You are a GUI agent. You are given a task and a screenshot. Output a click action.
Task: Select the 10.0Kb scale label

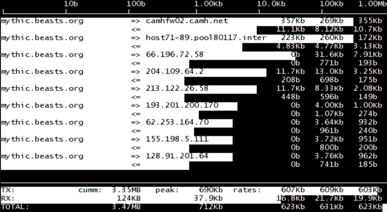click(271, 4)
